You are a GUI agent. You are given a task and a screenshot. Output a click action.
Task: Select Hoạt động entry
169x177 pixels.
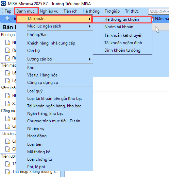[54, 136]
